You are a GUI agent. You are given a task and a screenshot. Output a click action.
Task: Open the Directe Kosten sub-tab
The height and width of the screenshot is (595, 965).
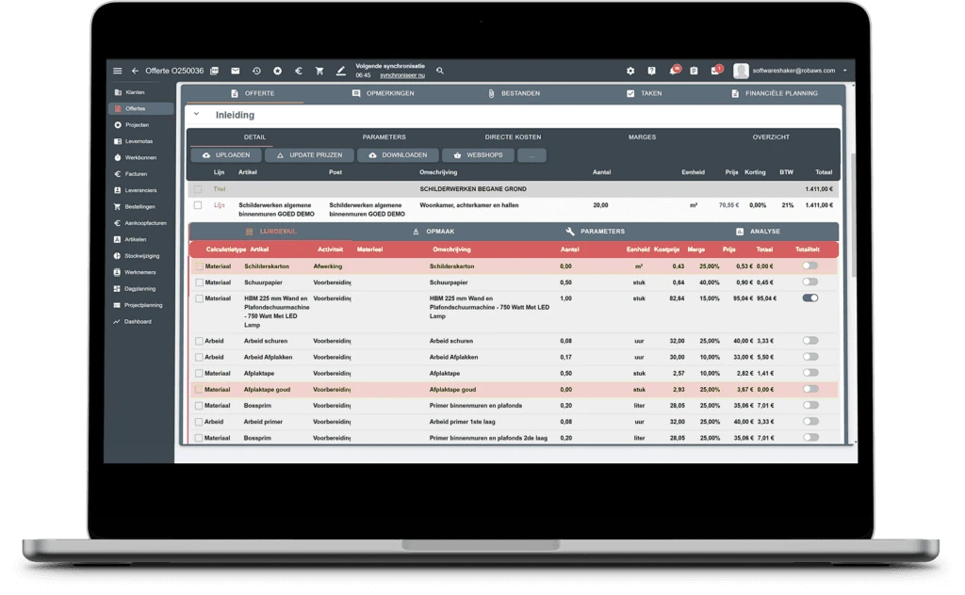pyautogui.click(x=513, y=137)
